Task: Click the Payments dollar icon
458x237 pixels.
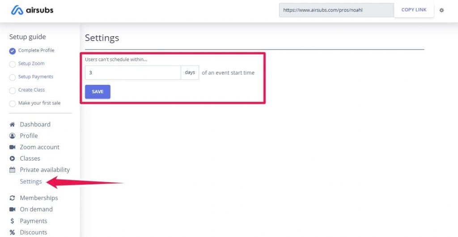Action: tap(12, 221)
